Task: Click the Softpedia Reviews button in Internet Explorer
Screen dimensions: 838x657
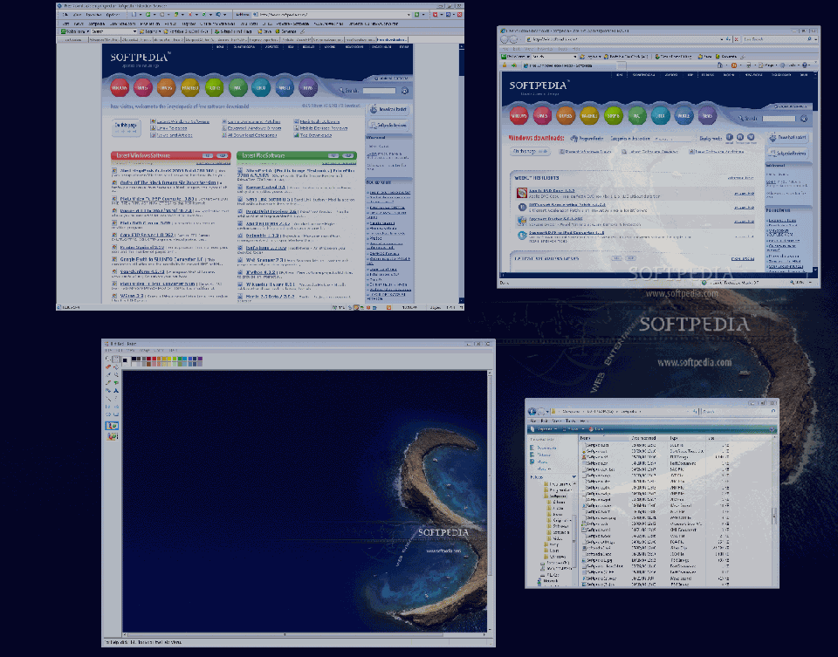Action: pyautogui.click(x=788, y=154)
